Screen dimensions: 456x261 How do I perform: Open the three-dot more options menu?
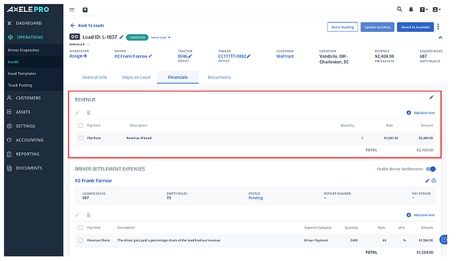coord(438,26)
